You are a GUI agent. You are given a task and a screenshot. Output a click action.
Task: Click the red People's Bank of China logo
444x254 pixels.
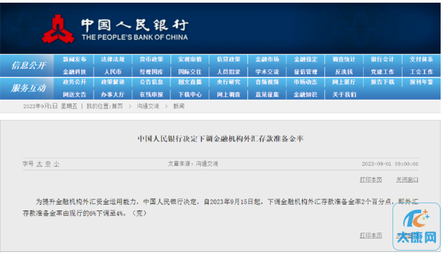pyautogui.click(x=58, y=29)
